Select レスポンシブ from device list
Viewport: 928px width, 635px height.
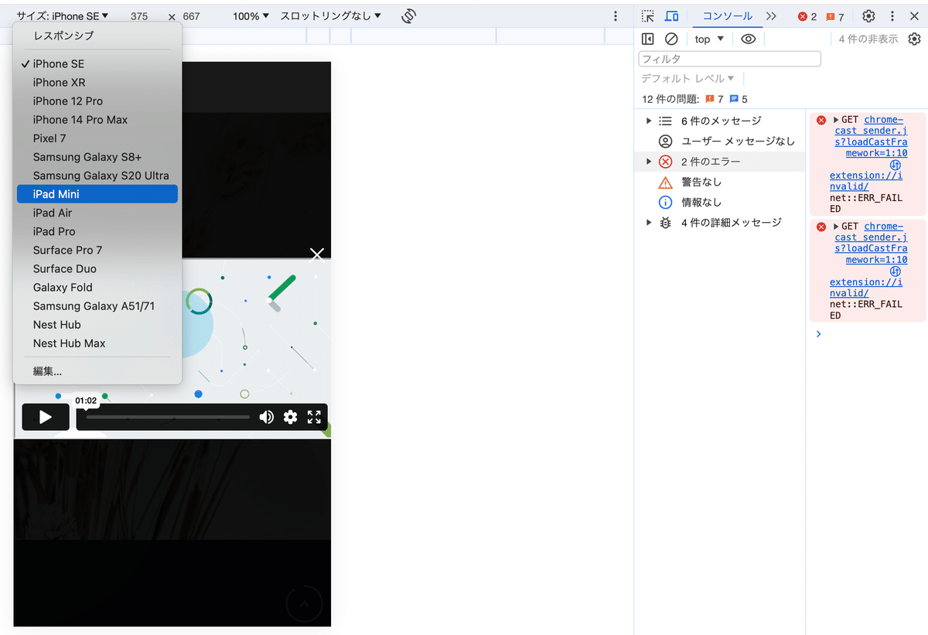click(x=97, y=36)
